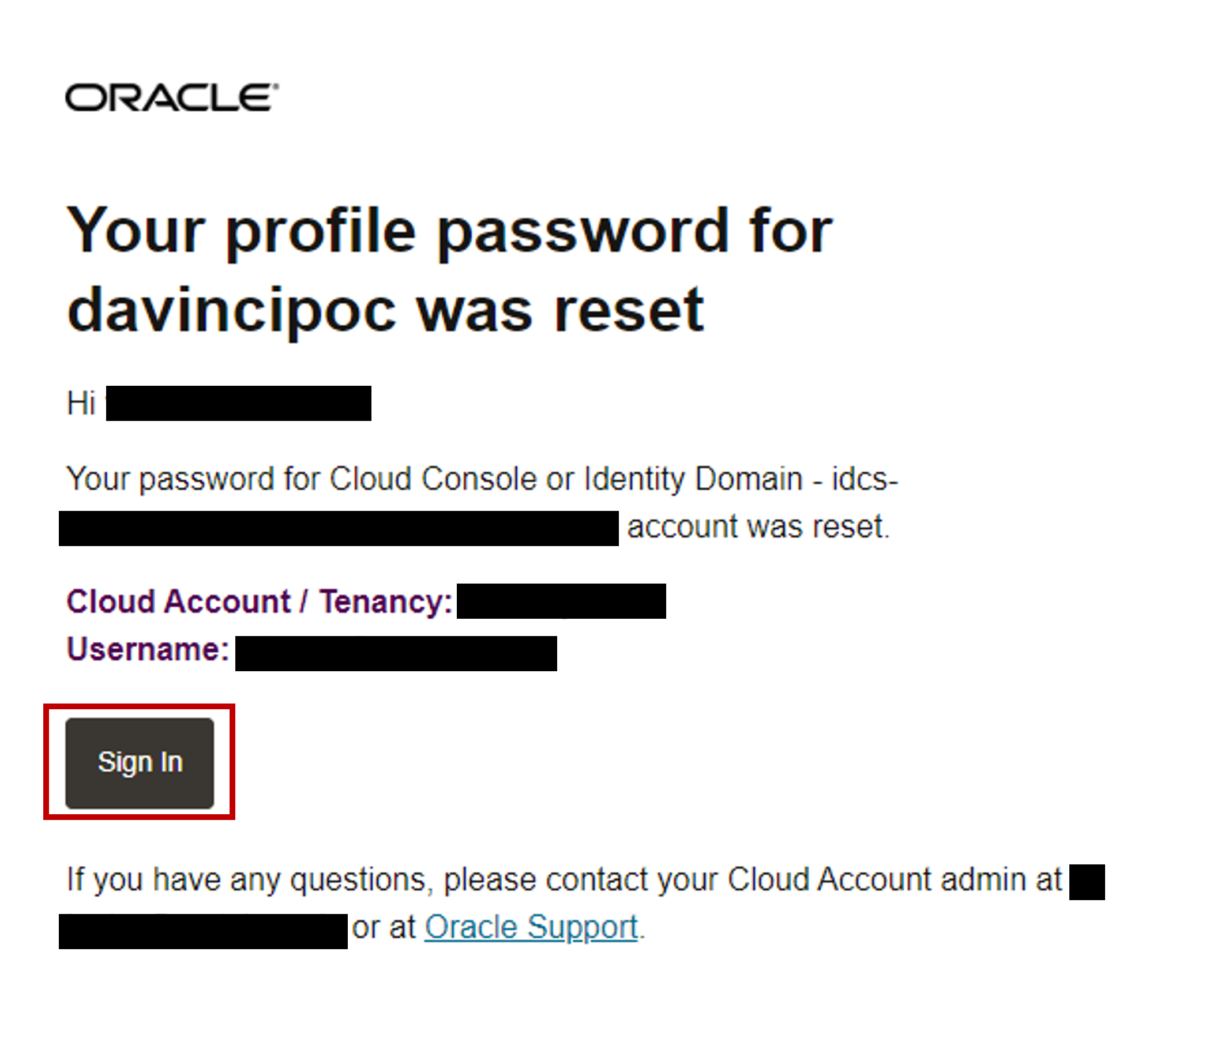Select the password reset heading text
This screenshot has height=1057, width=1217.
(448, 270)
